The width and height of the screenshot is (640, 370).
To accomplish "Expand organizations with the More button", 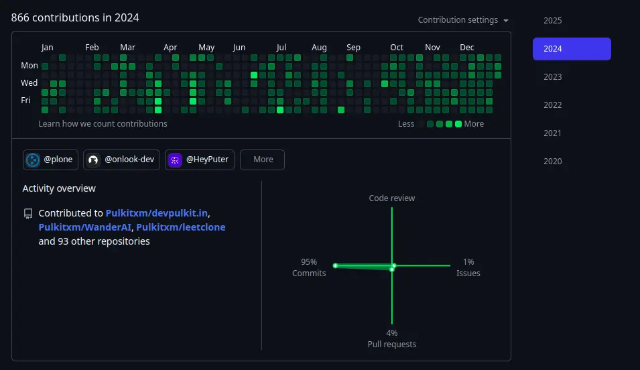I will click(263, 160).
